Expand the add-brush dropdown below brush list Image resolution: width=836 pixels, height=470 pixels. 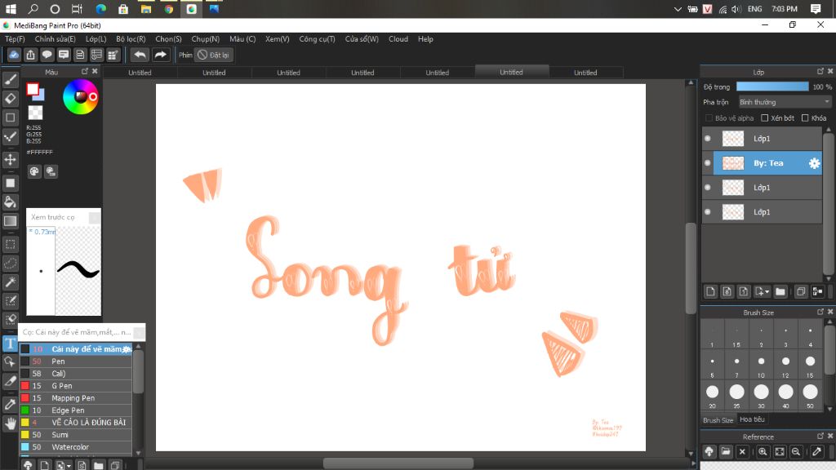(69, 466)
